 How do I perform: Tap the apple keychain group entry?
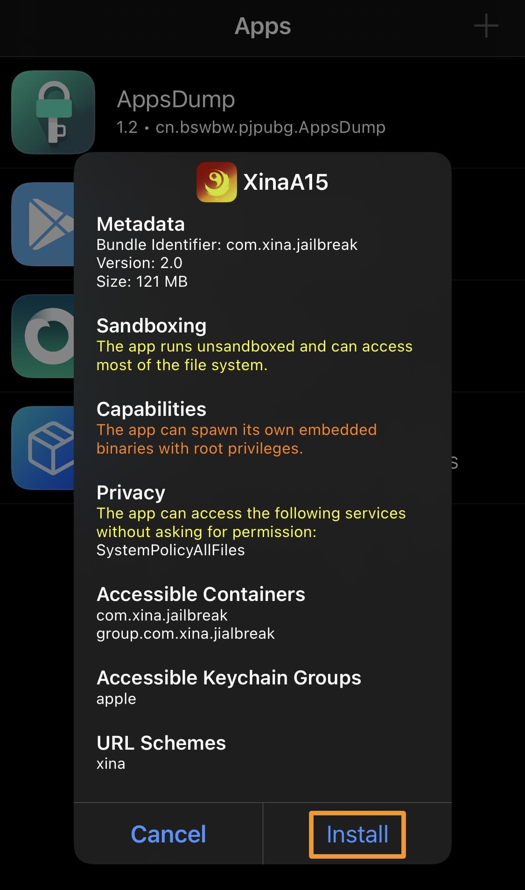tap(116, 699)
